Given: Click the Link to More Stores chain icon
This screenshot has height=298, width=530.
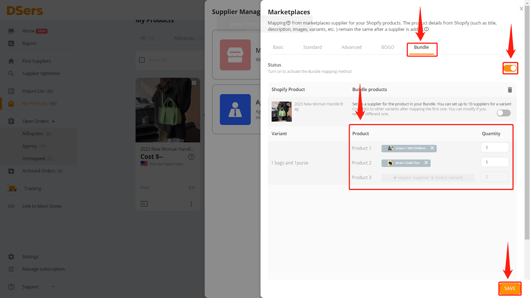Looking at the screenshot, I should coord(11,206).
